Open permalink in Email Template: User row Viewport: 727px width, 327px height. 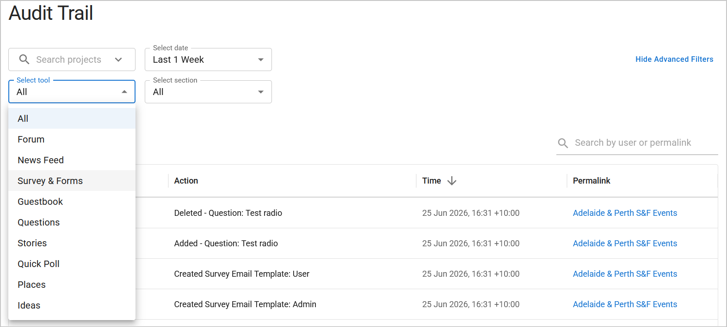[x=625, y=274]
